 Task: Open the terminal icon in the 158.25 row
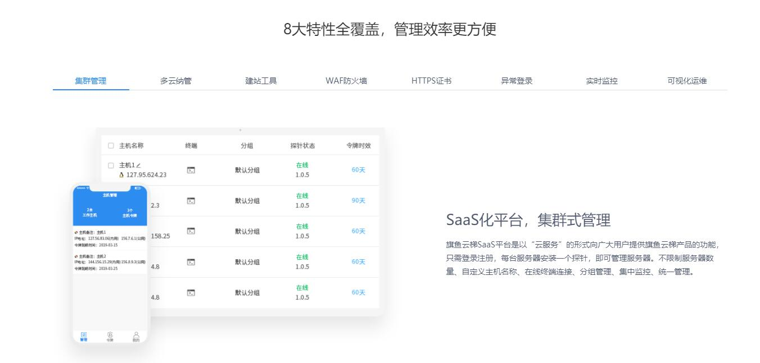tap(191, 231)
